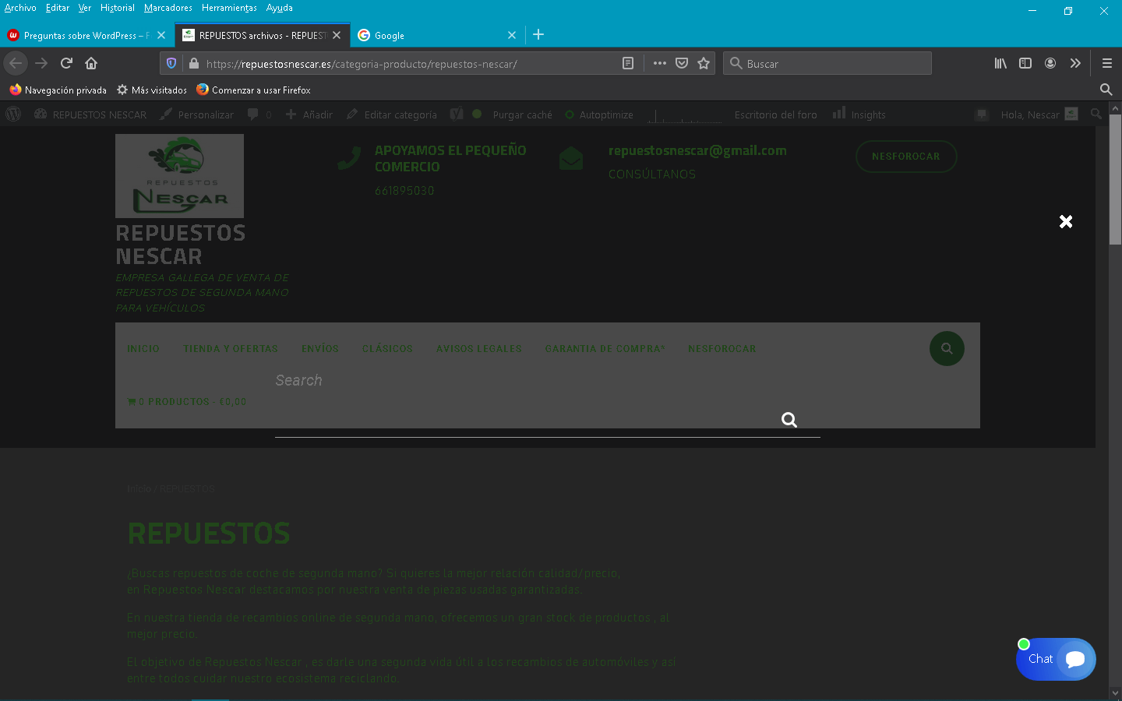
Task: Click Personalizar in admin bar
Action: click(196, 114)
